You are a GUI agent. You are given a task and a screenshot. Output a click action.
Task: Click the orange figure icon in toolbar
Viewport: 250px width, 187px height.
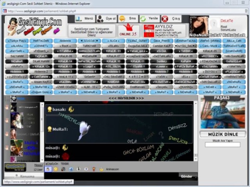point(94,169)
